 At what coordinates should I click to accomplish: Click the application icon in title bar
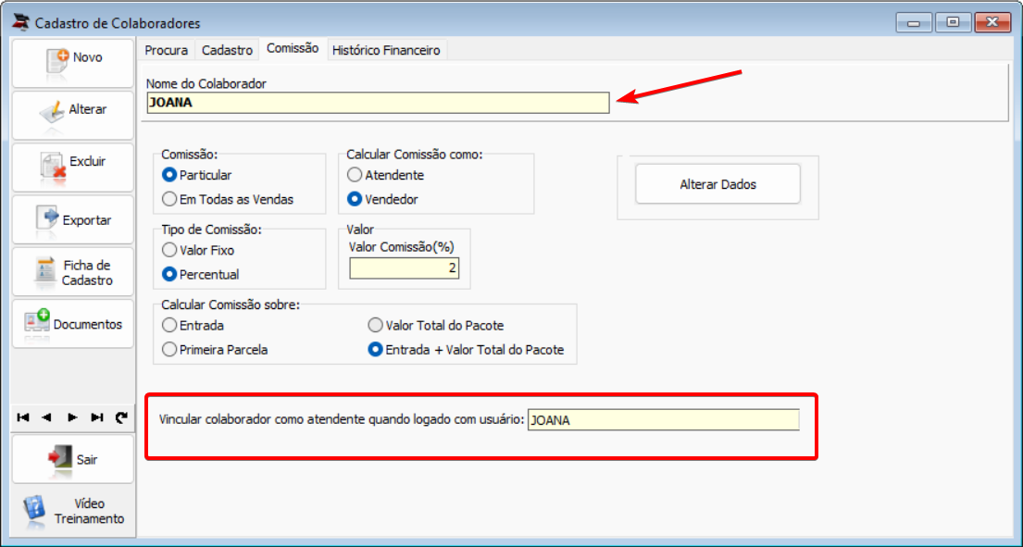[21, 22]
